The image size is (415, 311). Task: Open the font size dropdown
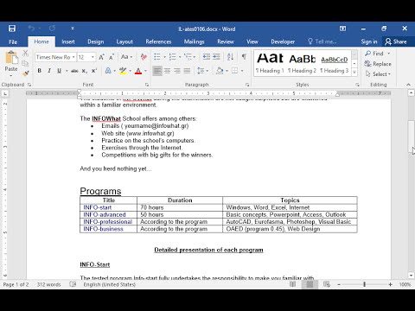tap(93, 57)
